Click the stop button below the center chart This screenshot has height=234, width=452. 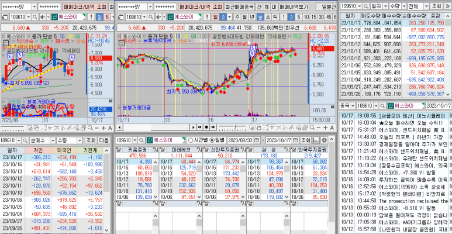tap(206, 127)
